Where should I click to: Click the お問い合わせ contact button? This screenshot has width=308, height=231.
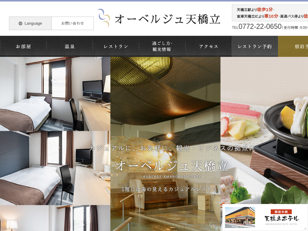72,23
